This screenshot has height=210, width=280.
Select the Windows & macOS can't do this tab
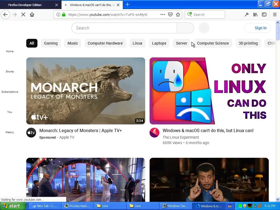[x=92, y=5]
